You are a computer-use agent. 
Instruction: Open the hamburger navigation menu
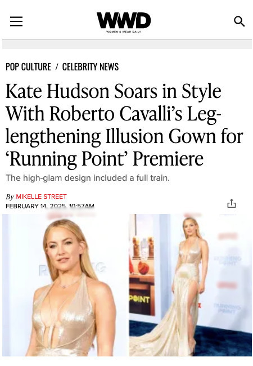pos(16,21)
